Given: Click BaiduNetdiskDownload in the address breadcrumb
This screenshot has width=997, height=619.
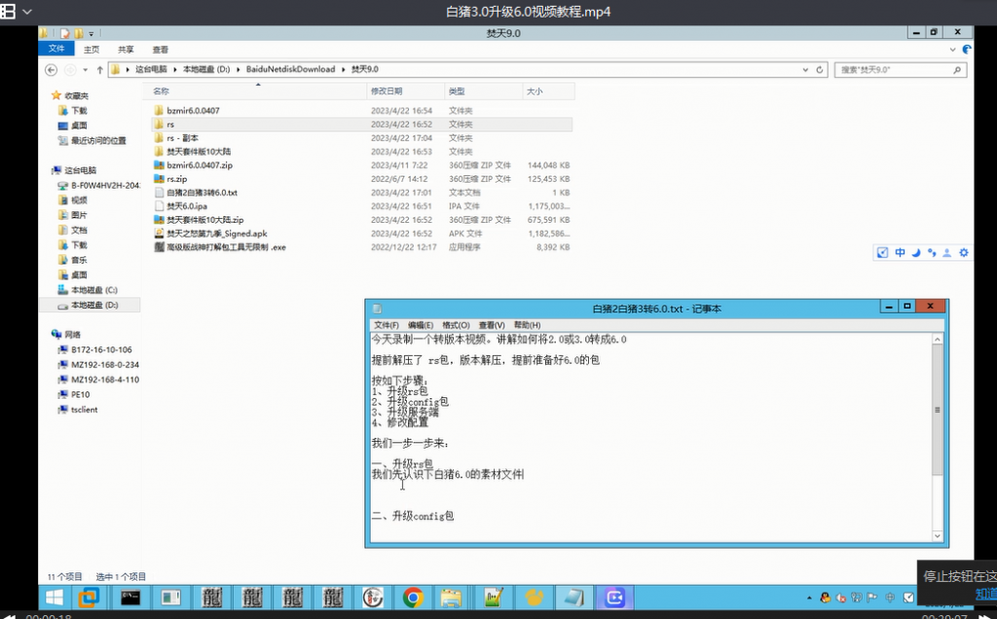Looking at the screenshot, I should (x=290, y=69).
